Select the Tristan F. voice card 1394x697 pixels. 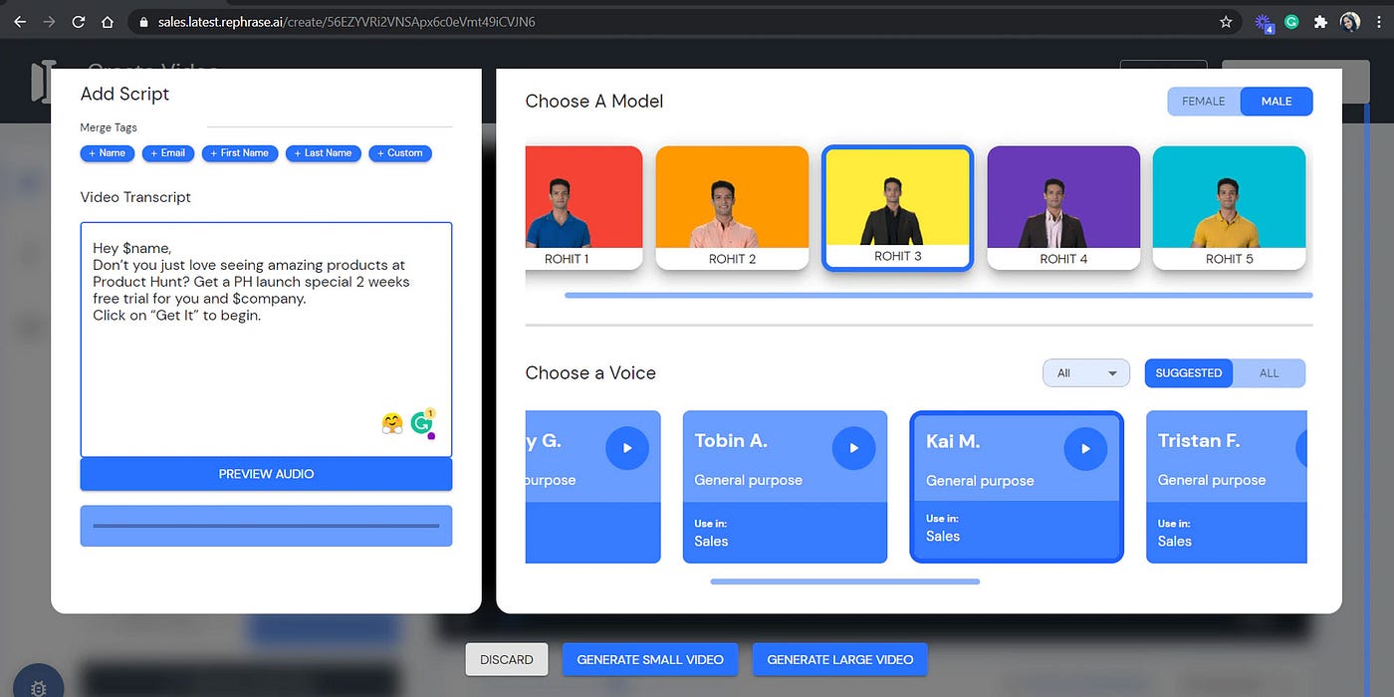1227,487
